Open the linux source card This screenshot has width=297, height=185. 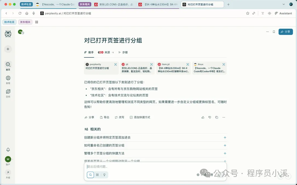pos(209,68)
